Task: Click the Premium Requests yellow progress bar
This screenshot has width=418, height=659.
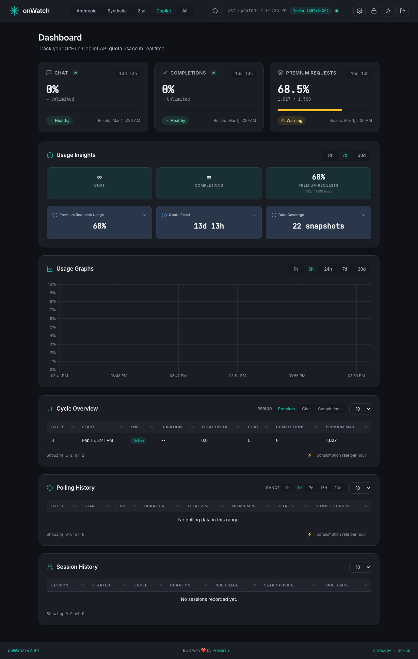Action: click(310, 110)
